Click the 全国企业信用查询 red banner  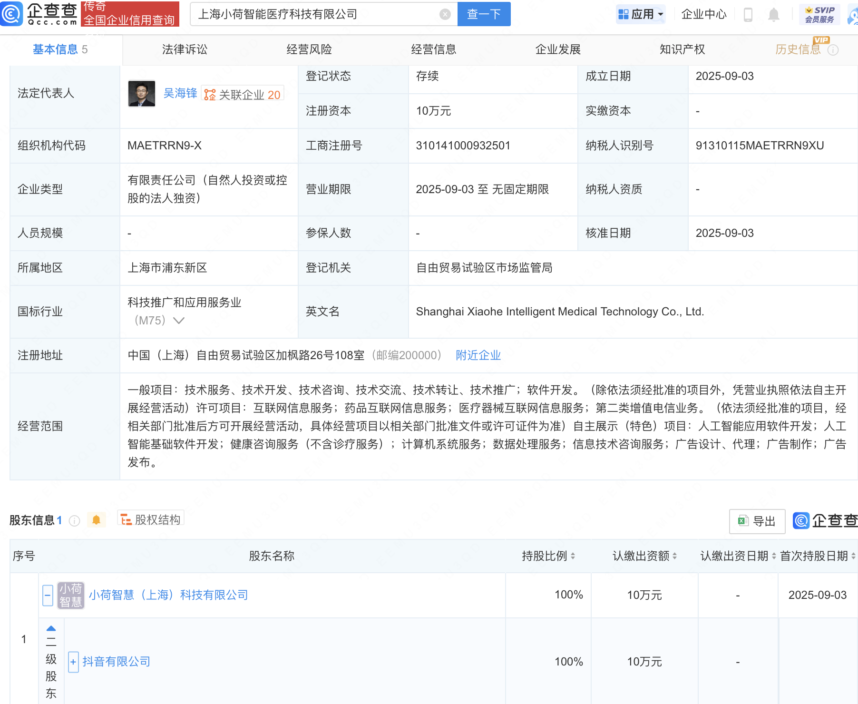point(130,14)
